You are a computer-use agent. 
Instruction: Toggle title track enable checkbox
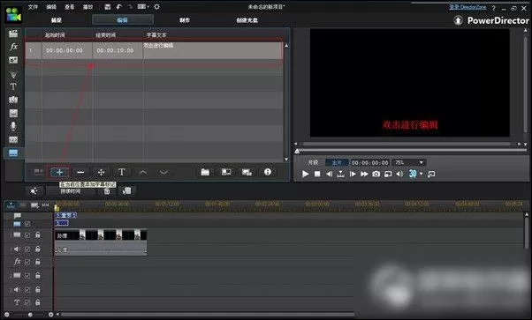27,302
